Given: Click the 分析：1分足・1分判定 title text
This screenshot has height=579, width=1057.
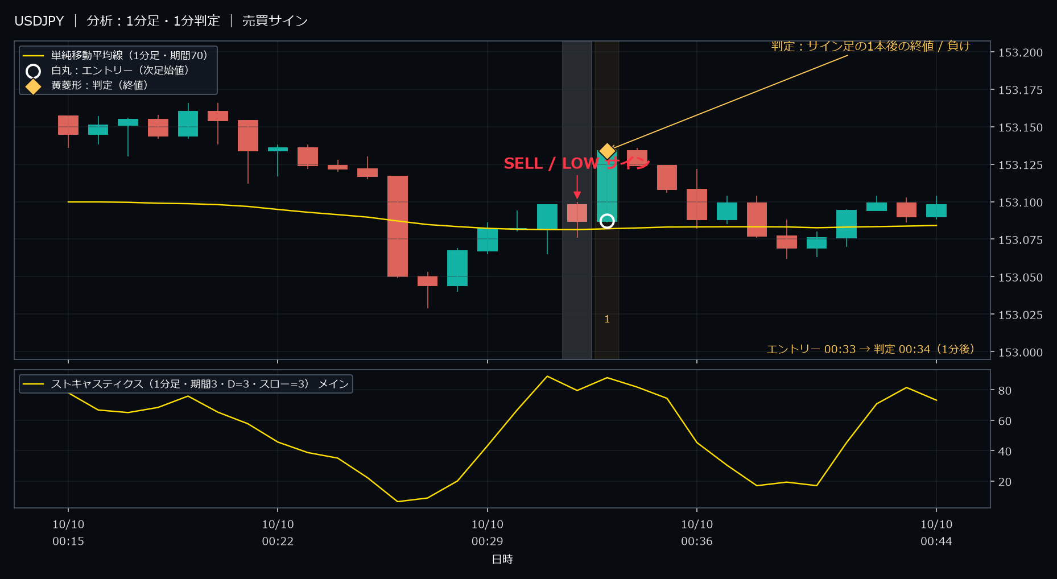Looking at the screenshot, I should 153,21.
